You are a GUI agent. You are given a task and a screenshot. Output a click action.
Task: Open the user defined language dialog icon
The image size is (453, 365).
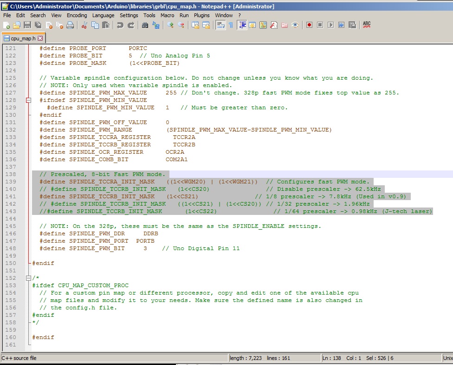(252, 25)
